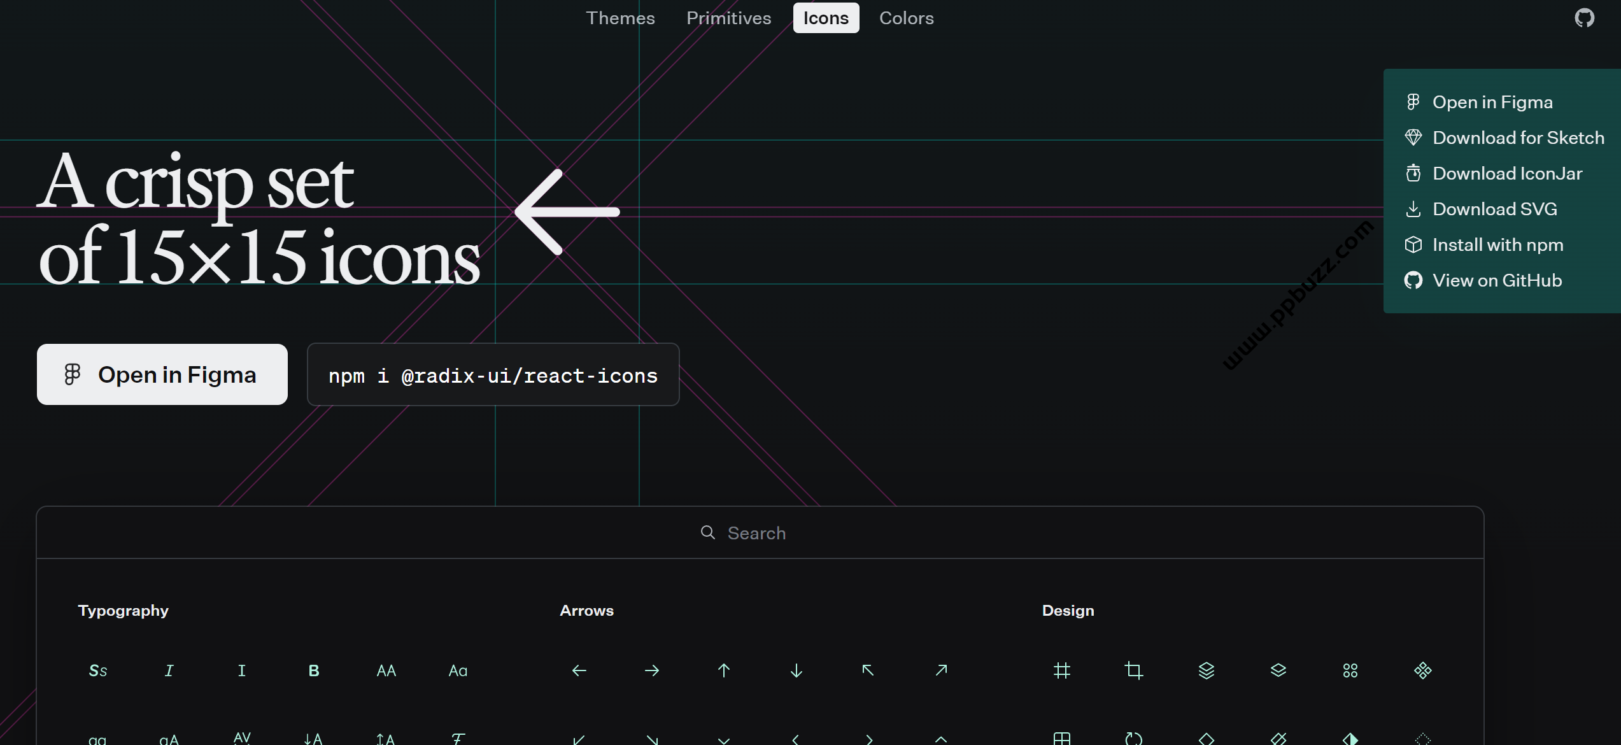Click the arrow left navigation icon
This screenshot has height=745, width=1621.
pos(579,670)
